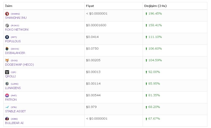Click the DOGESWAP fox logo

pyautogui.click(x=7, y=60)
